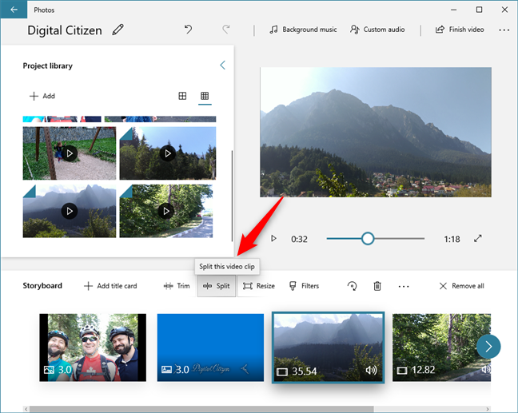Rotate the selected clip
The width and height of the screenshot is (518, 413).
[x=353, y=286]
